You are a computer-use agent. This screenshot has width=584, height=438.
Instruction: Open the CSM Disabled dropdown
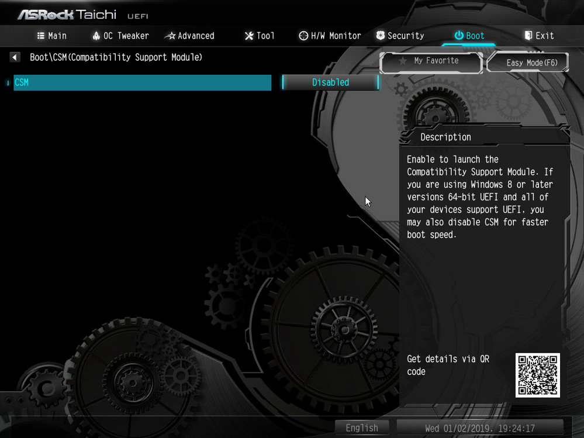coord(330,82)
